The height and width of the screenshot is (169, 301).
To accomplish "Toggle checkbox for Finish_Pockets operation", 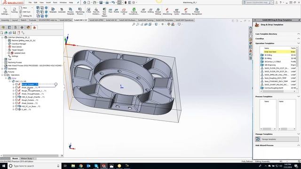I will click(16, 103).
